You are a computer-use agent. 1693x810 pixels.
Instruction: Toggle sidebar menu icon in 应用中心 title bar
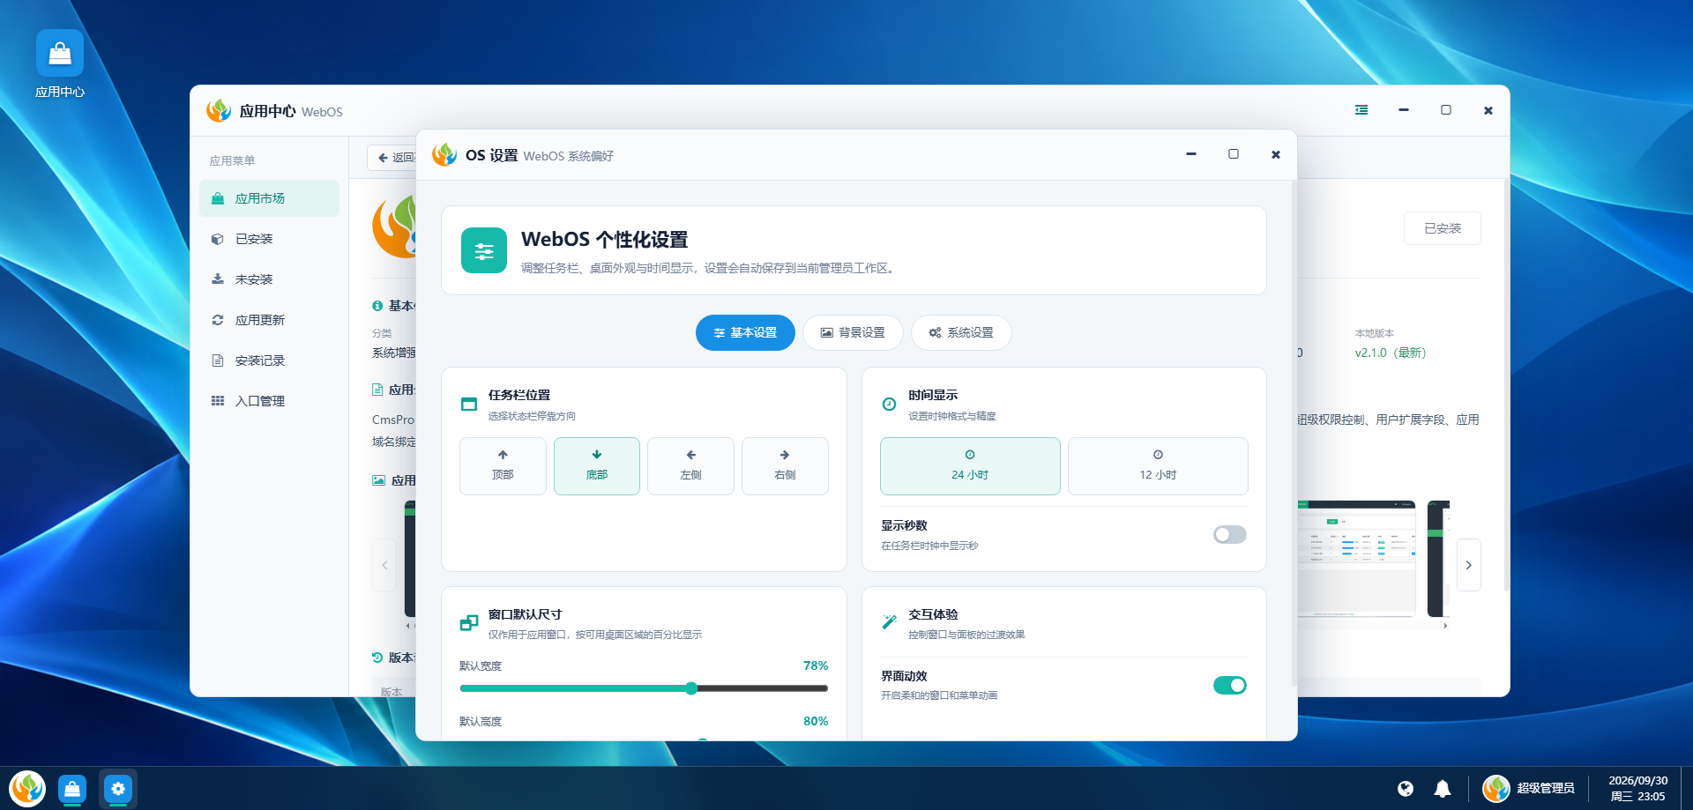click(x=1361, y=110)
